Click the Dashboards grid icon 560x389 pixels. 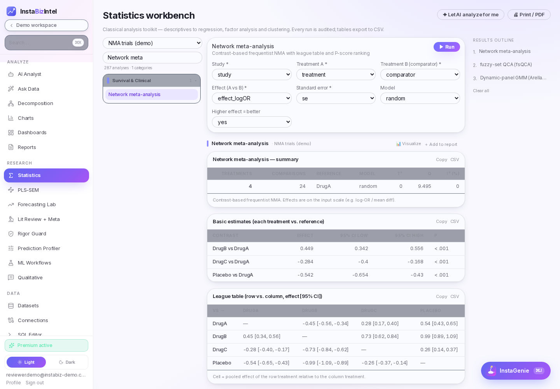coord(11,133)
